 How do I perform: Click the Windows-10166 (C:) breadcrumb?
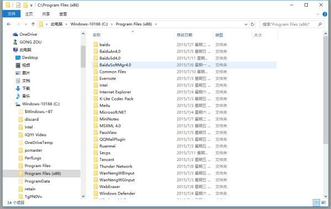coord(89,24)
